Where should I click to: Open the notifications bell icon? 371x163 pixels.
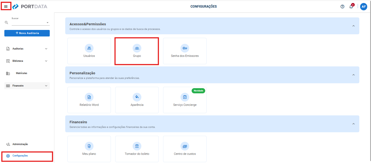351,7
